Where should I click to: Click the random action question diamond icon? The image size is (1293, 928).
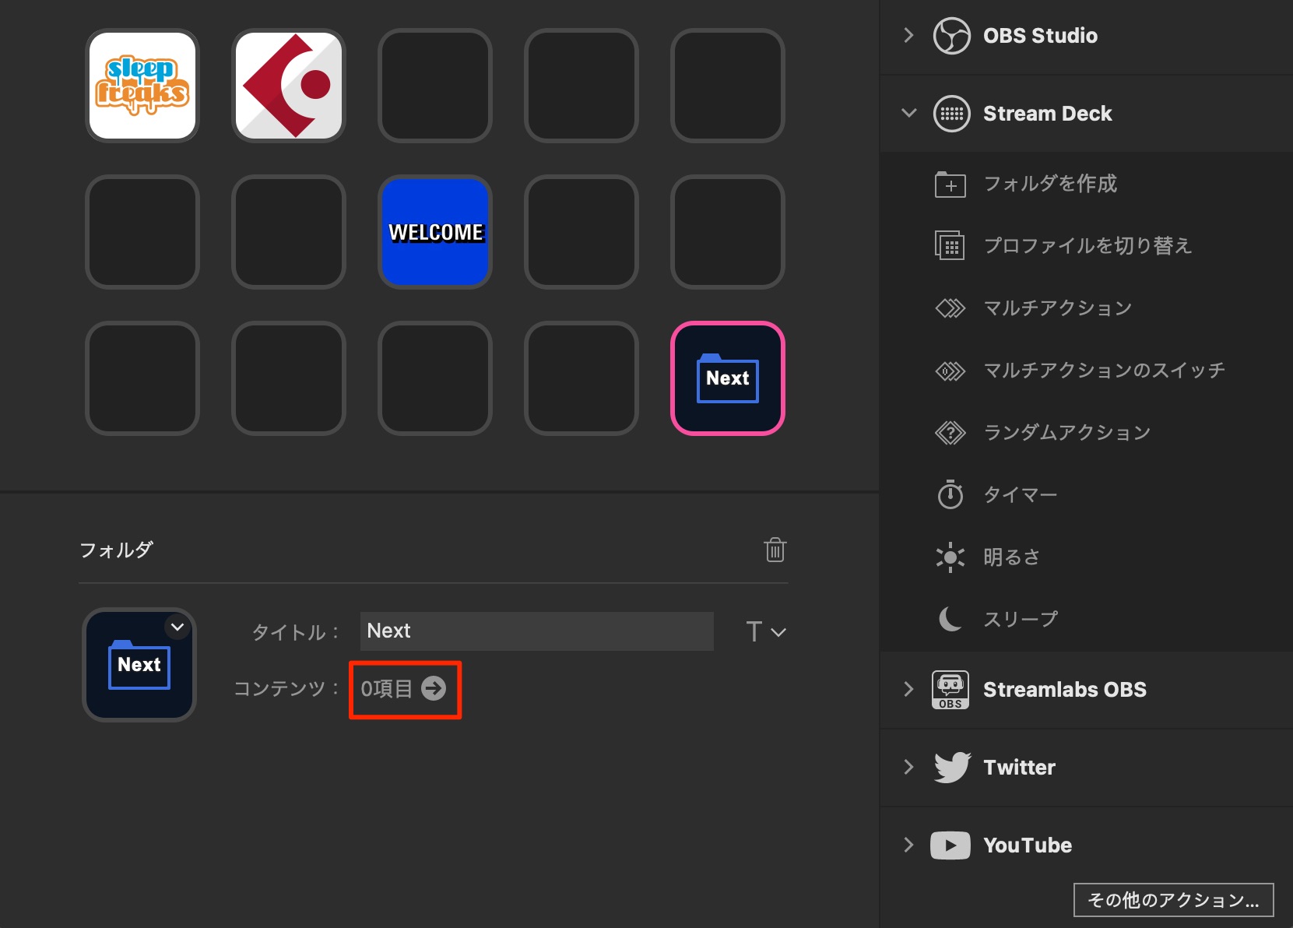coord(950,433)
